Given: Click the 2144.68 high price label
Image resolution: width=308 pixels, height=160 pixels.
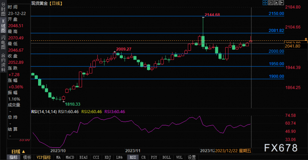Looking at the screenshot, I should click(x=212, y=15).
